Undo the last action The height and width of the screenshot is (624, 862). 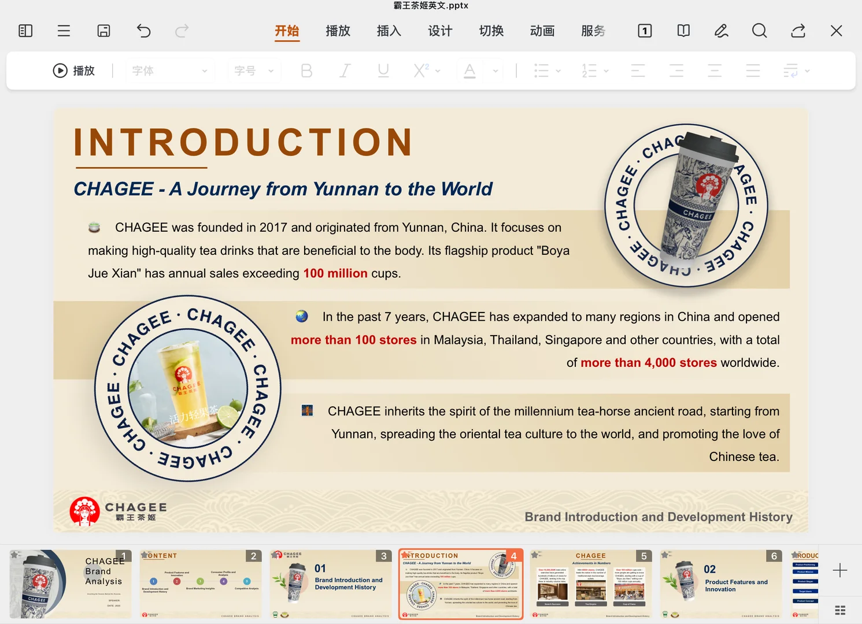(143, 31)
